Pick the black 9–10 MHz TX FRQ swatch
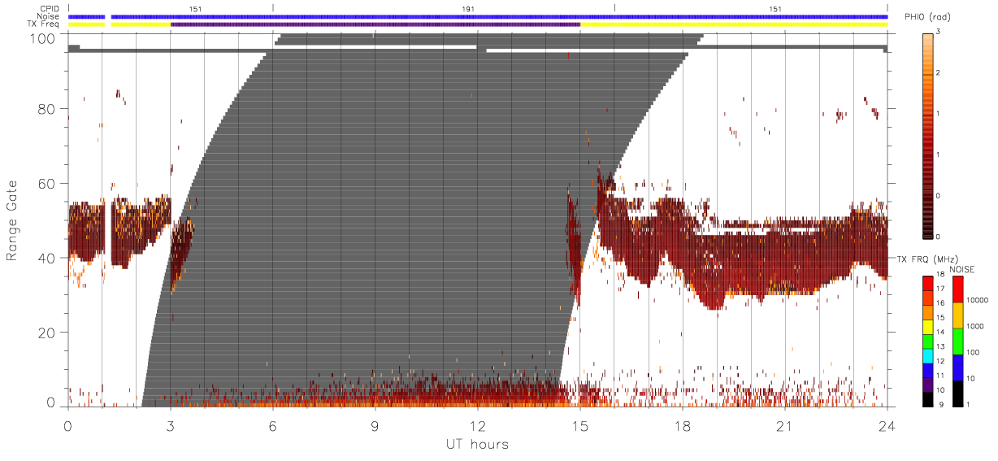Viewport: 998px width, 461px height. pyautogui.click(x=928, y=399)
